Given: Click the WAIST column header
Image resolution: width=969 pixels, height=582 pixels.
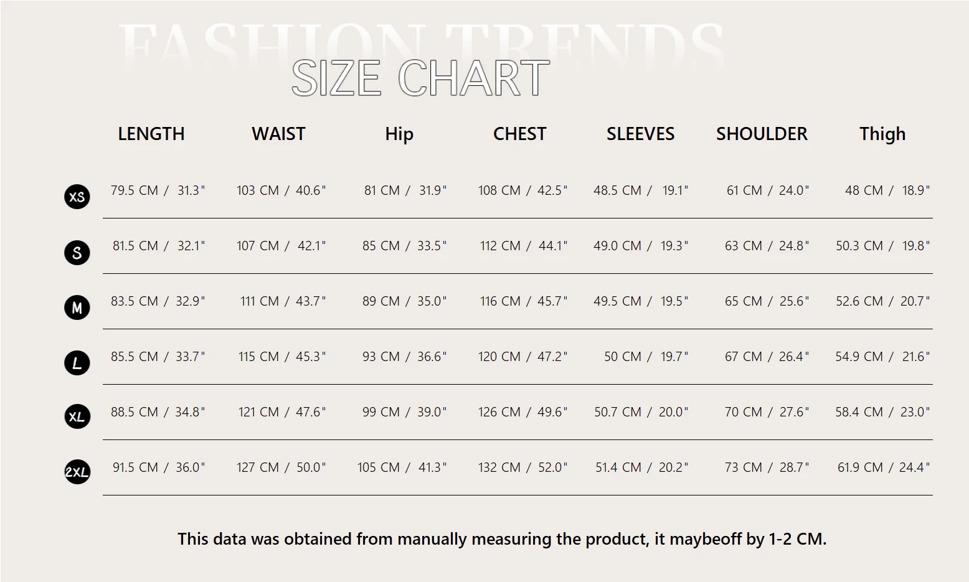Looking at the screenshot, I should (278, 134).
